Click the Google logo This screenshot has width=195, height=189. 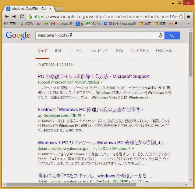(x=18, y=35)
